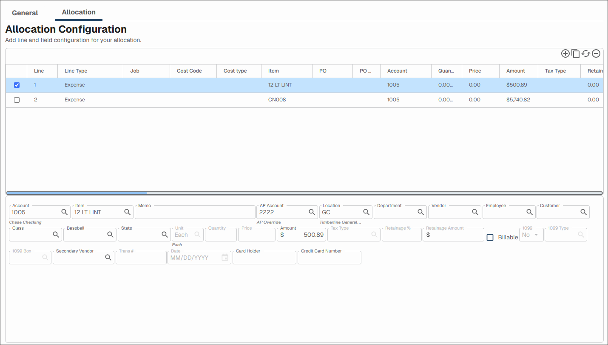Viewport: 608px width, 345px height.
Task: Focus the Retainage % field
Action: [402, 235]
